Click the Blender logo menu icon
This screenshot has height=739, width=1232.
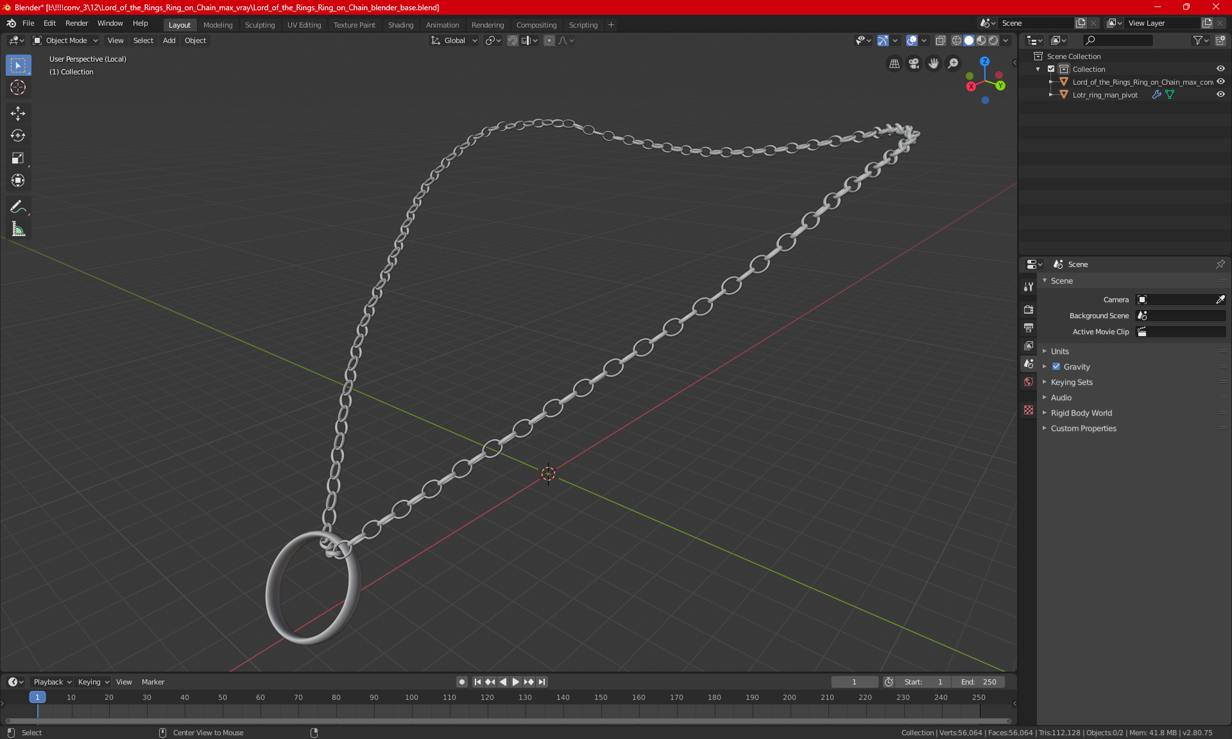[11, 23]
